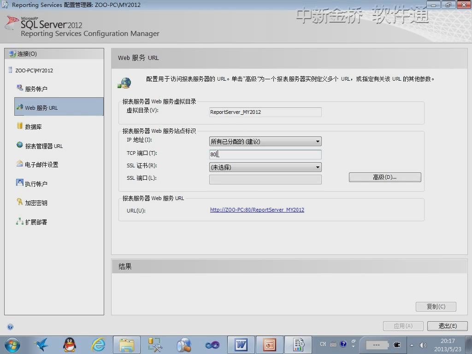Launch Internet Explorer from the taskbar

click(99, 345)
